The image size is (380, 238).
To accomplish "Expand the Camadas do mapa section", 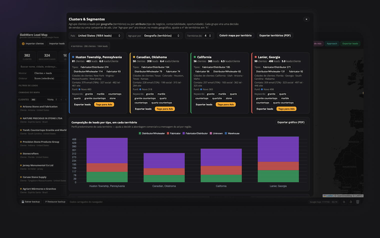I will [29, 92].
